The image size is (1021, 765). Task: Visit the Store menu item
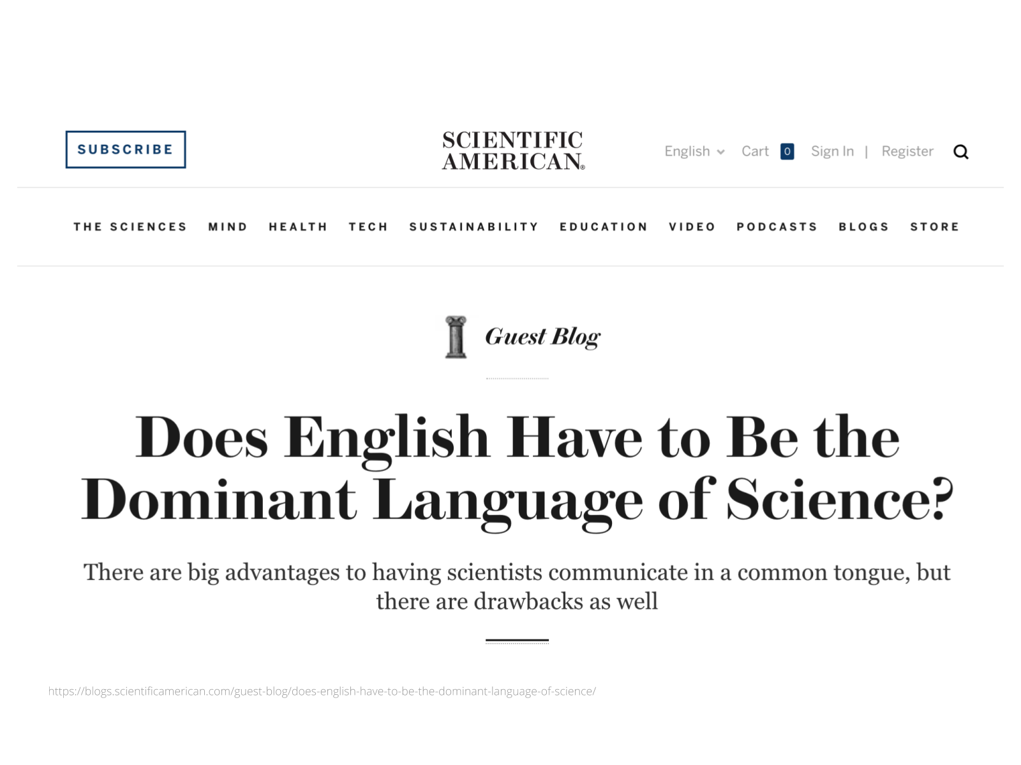click(935, 227)
